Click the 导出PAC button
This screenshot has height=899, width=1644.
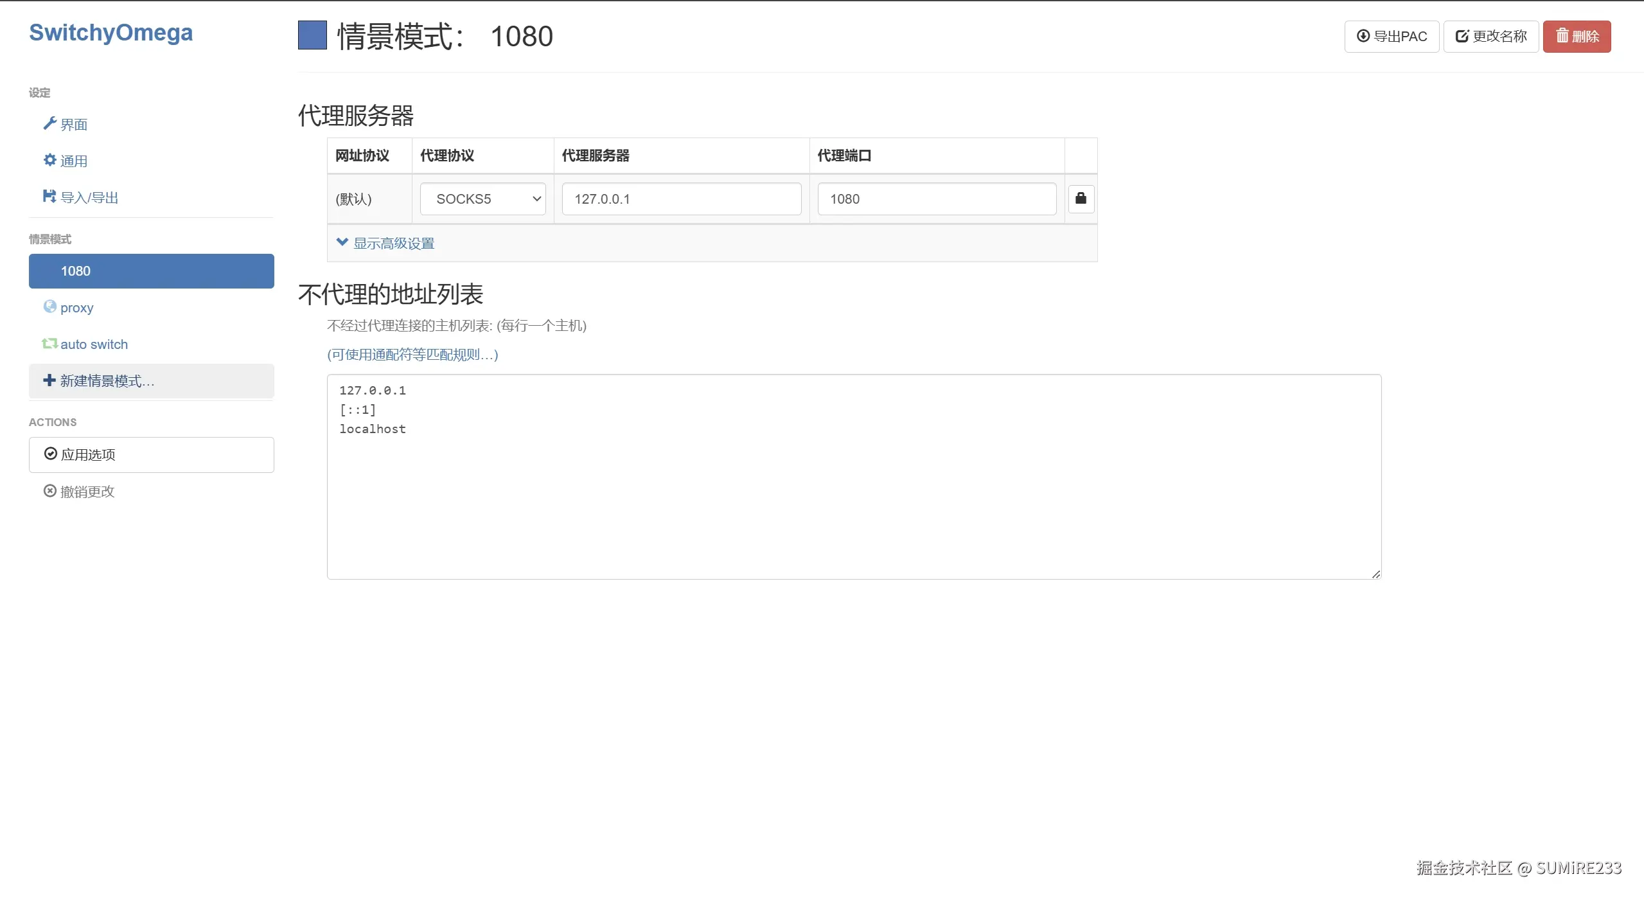tap(1392, 37)
